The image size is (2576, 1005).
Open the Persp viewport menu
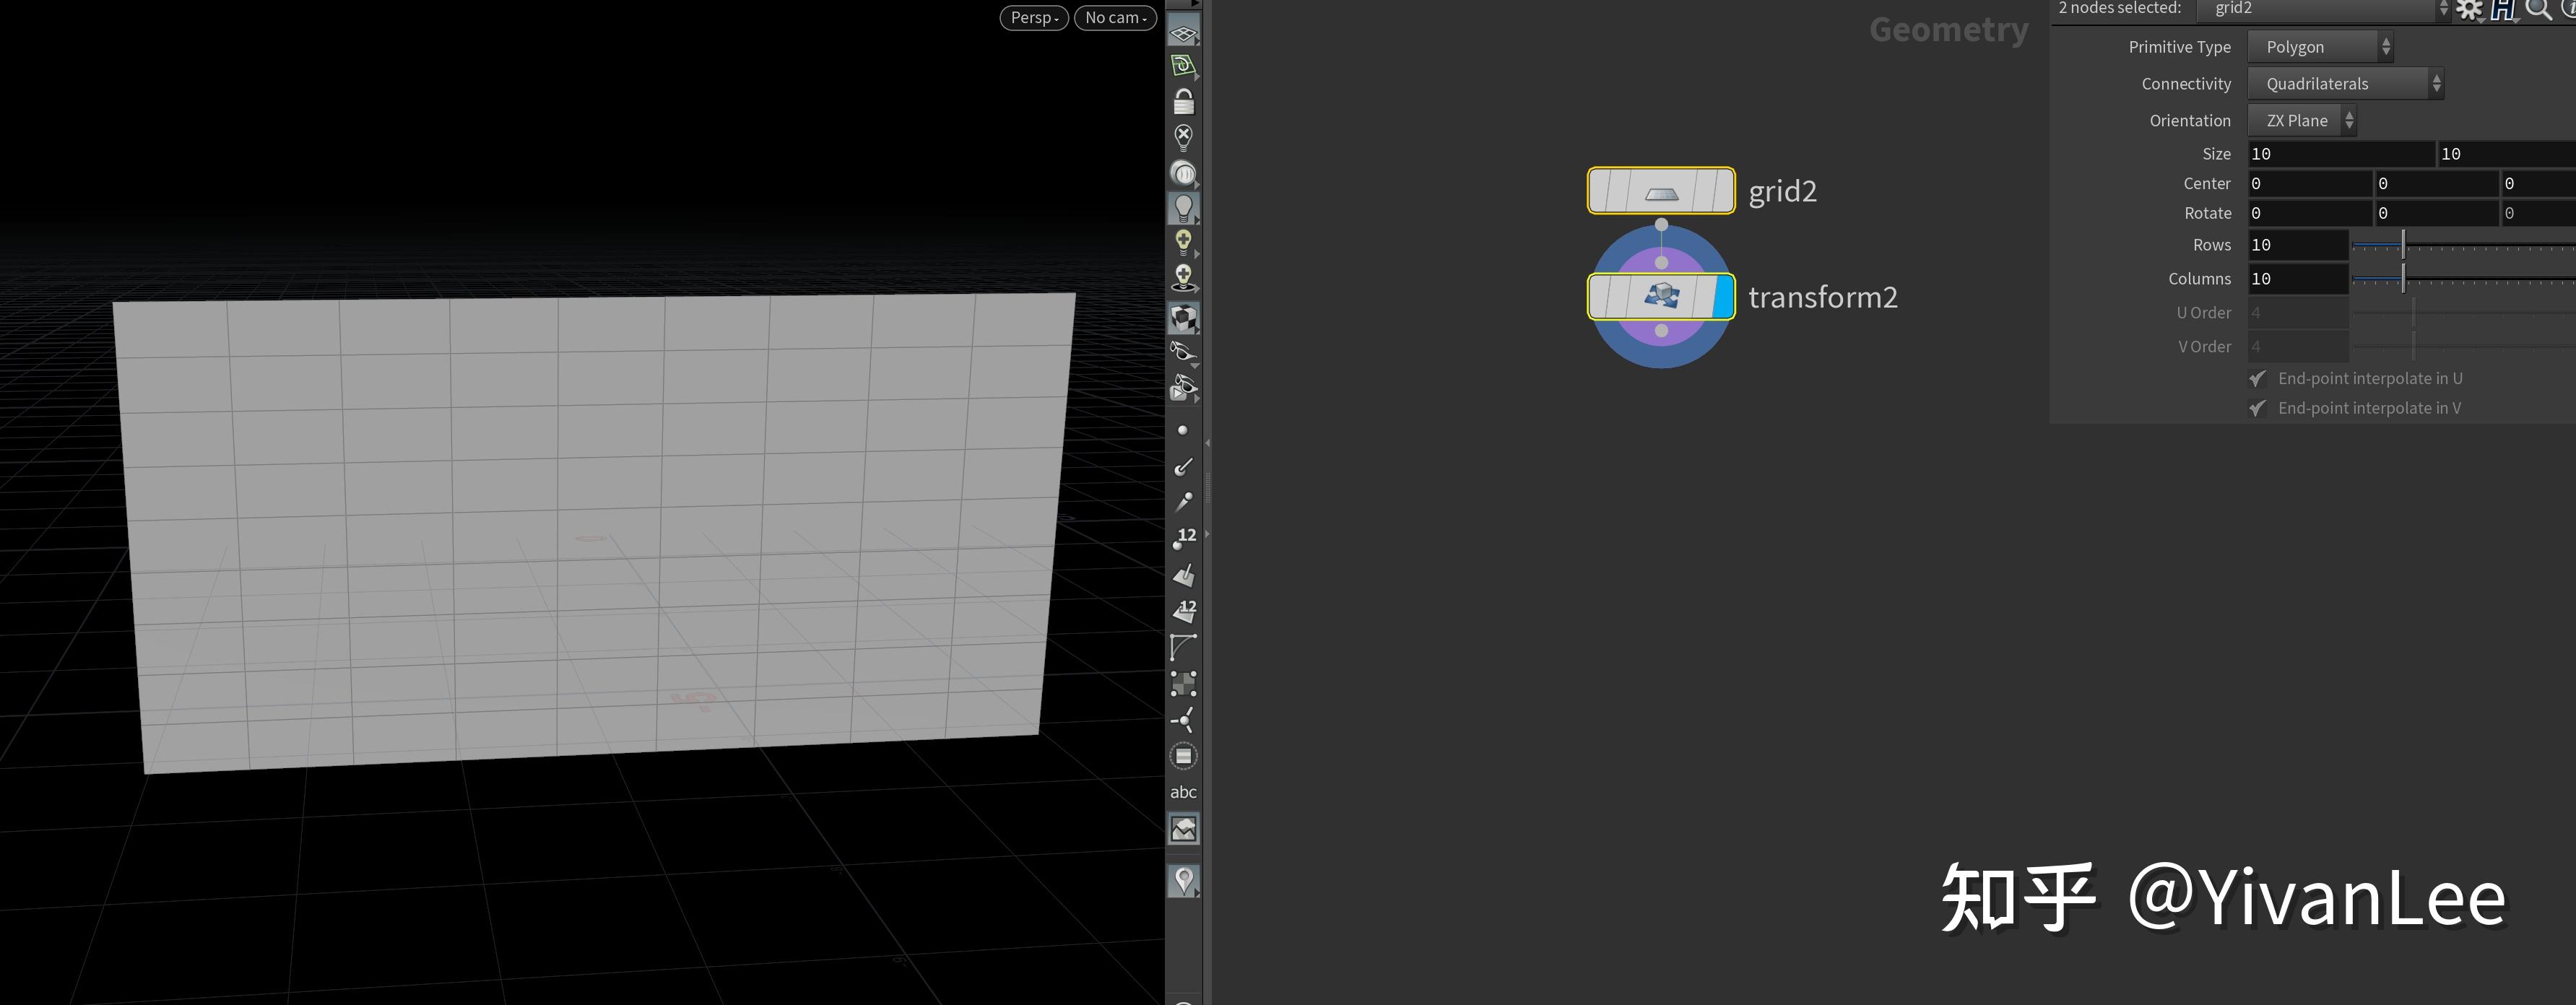pos(1033,18)
